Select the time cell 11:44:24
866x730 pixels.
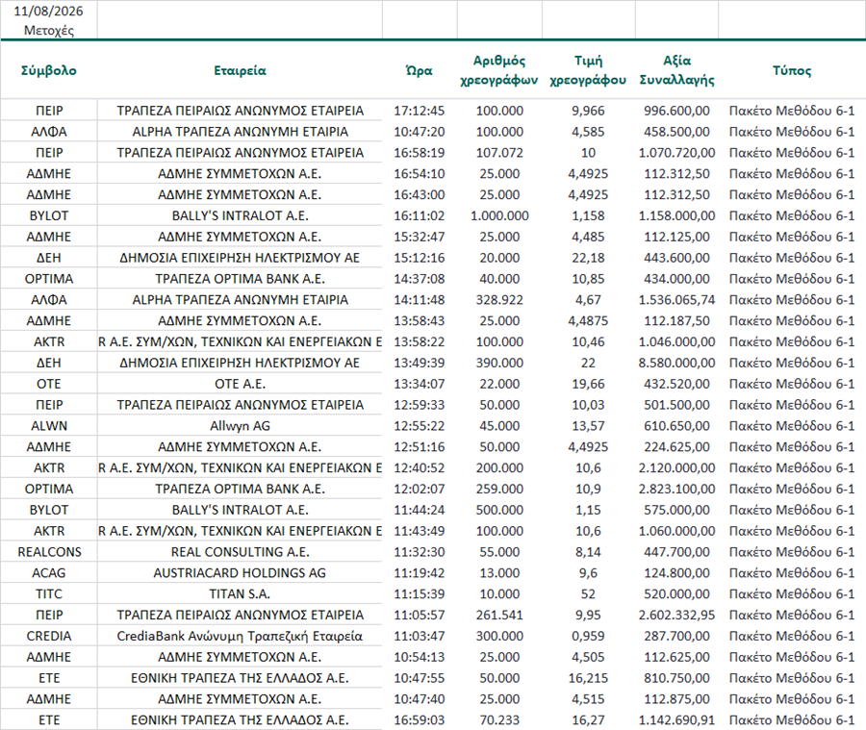click(419, 509)
